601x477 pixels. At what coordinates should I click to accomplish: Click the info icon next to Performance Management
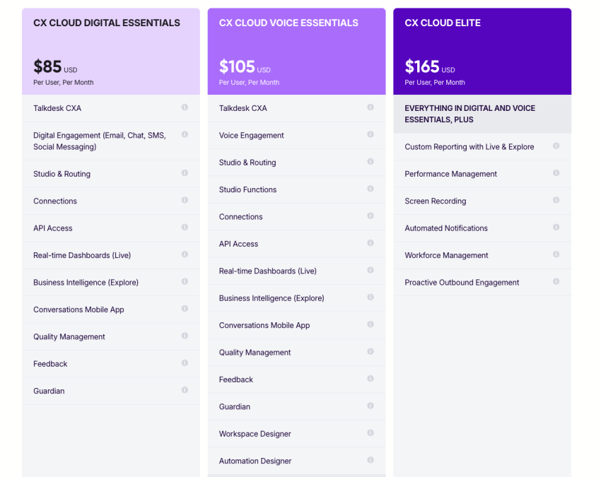[x=556, y=174]
